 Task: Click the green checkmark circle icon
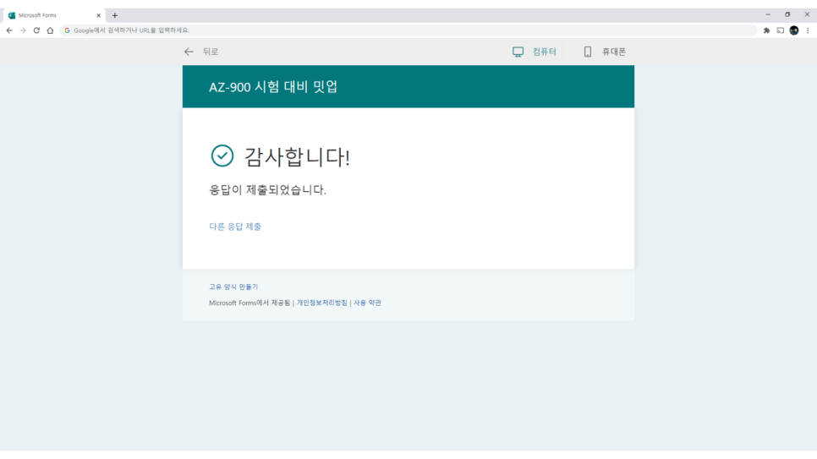pos(222,156)
